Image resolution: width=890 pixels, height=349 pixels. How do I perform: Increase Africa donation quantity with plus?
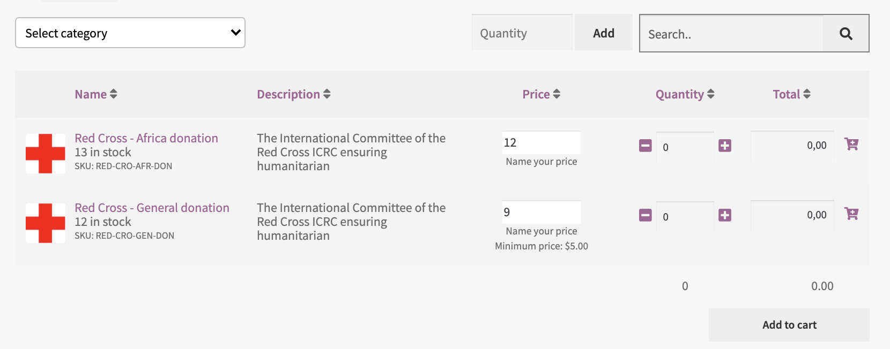click(x=725, y=146)
